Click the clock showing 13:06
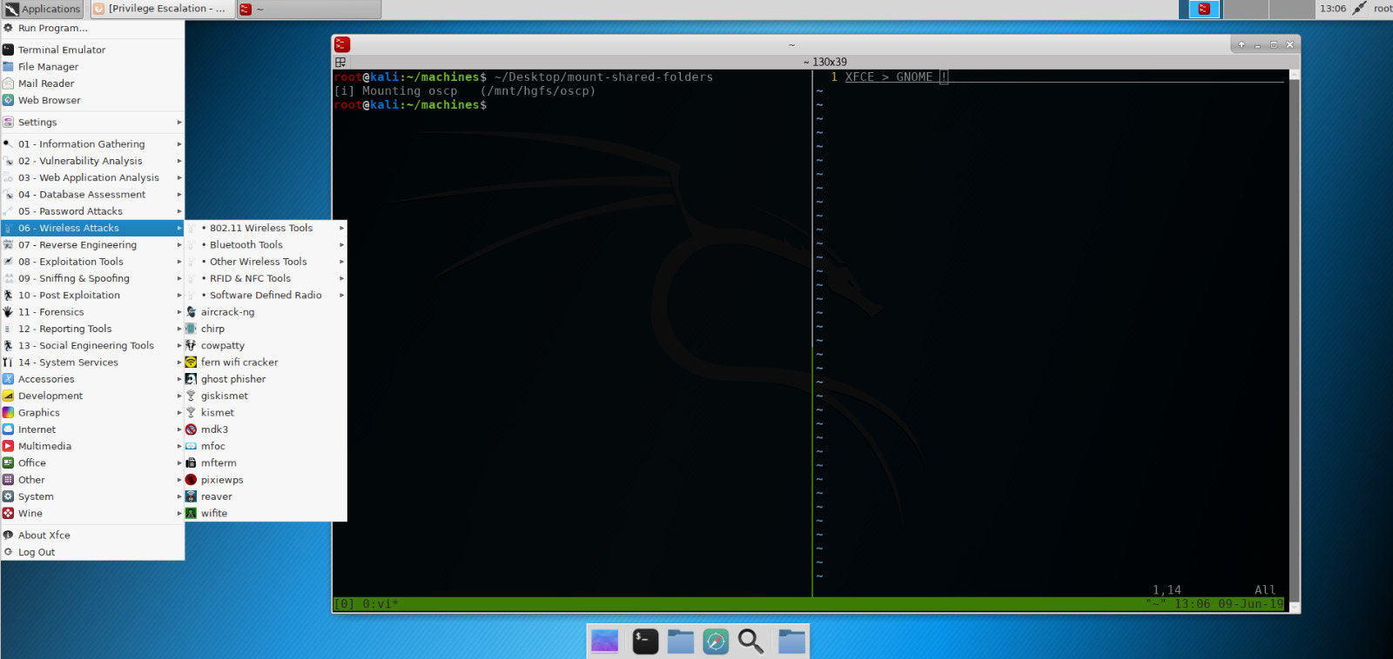Image resolution: width=1393 pixels, height=659 pixels. [x=1333, y=9]
